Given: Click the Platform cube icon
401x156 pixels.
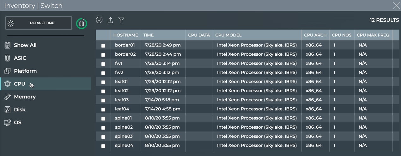Looking at the screenshot, I should coord(8,71).
